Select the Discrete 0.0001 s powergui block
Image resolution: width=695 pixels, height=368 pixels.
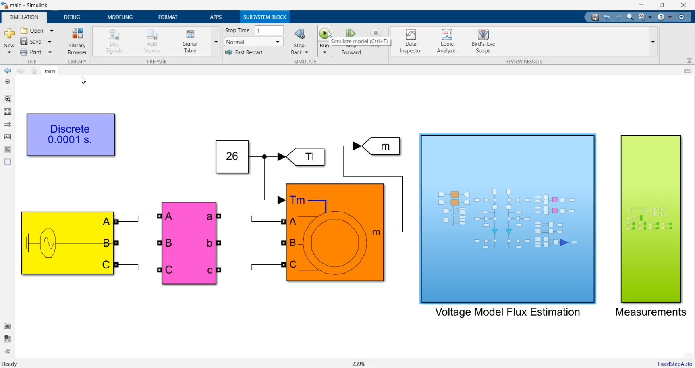tap(71, 135)
